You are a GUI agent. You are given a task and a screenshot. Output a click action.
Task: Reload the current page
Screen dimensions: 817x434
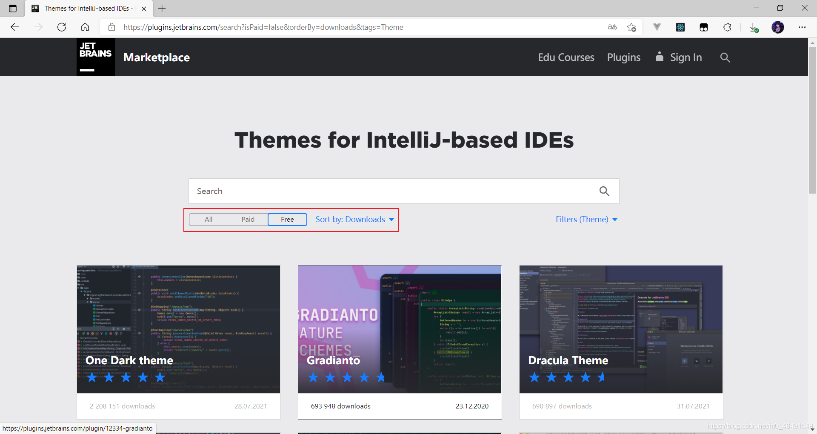pos(62,27)
